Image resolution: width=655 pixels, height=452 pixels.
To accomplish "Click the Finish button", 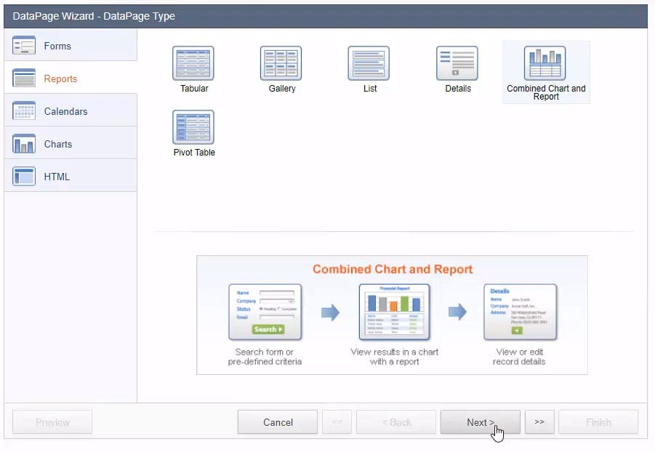I will 600,422.
